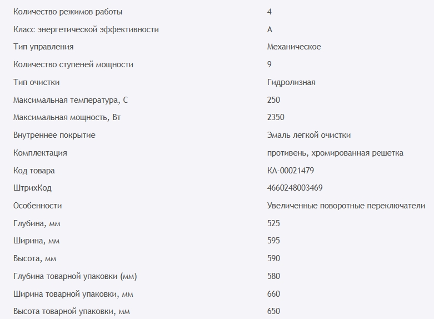The height and width of the screenshot is (319, 434).
Task: Select the product code 'КА-00021479'
Action: click(x=294, y=171)
